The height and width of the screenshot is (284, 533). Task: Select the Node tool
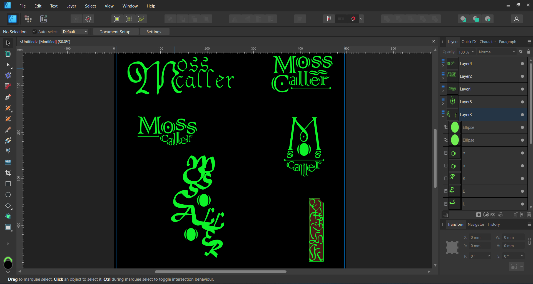pos(8,65)
